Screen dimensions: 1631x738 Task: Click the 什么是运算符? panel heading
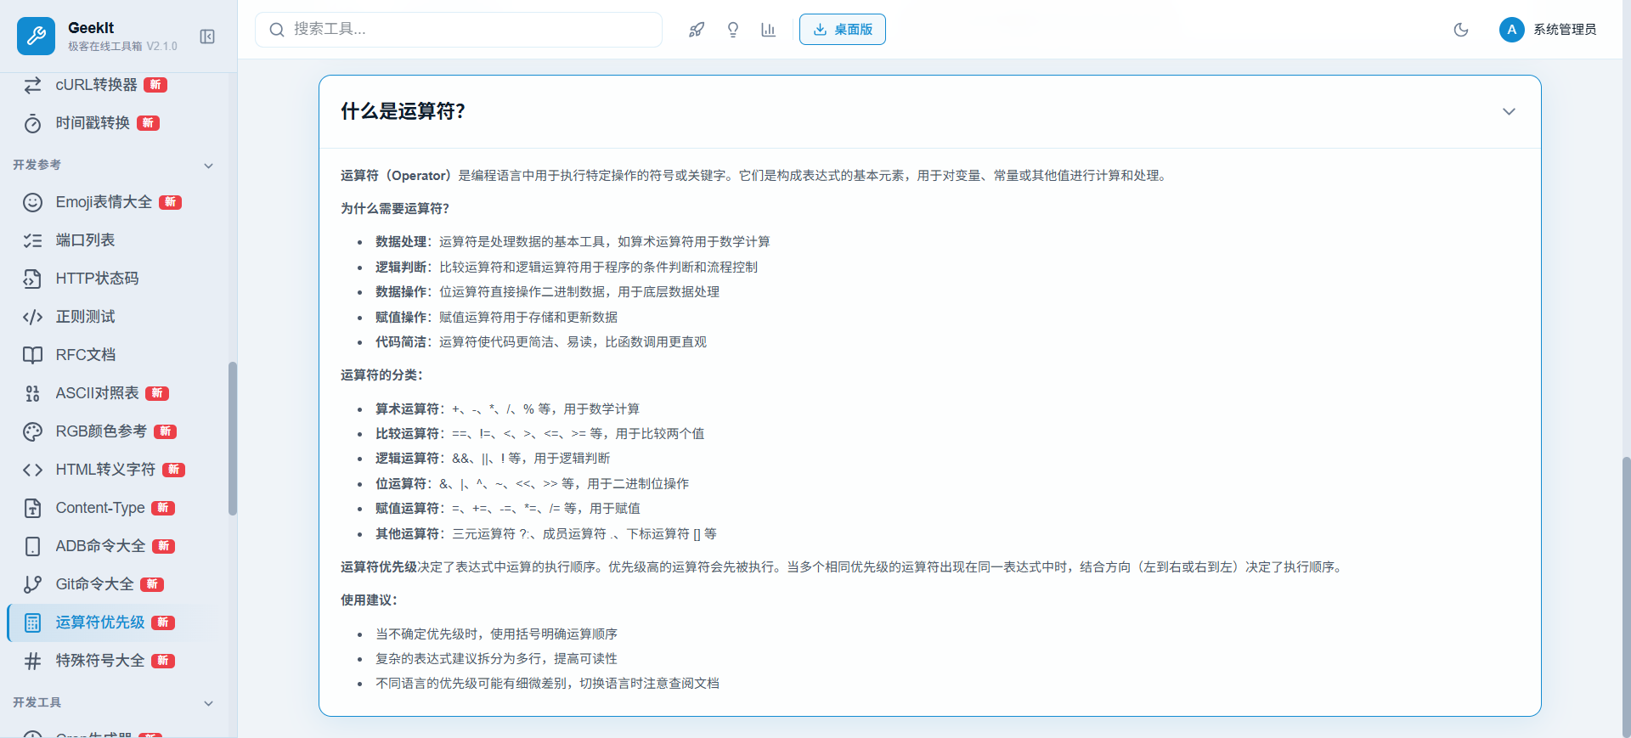click(403, 111)
